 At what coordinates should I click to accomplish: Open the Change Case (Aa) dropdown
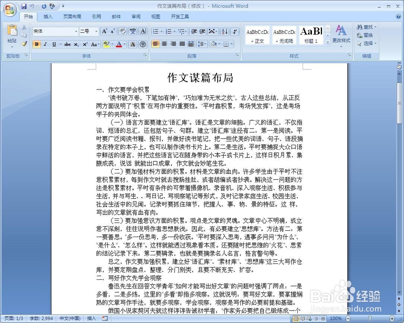point(95,44)
